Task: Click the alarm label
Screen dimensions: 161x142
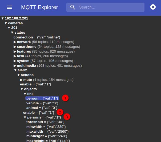Action: click(22, 70)
